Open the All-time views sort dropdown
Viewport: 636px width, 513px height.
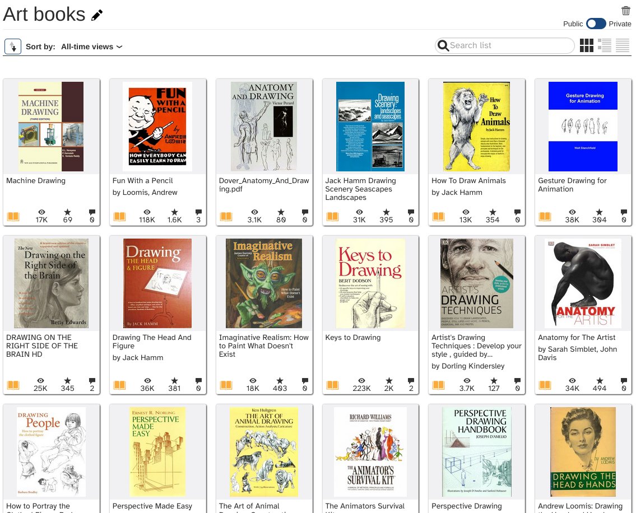92,46
